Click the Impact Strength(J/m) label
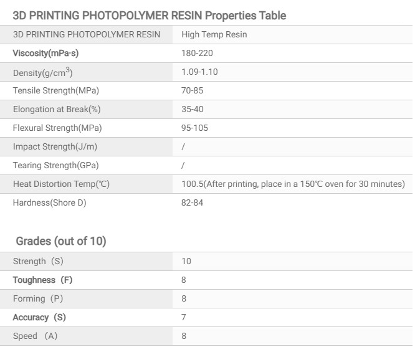Screen dimensions: 415x357 click(x=55, y=146)
